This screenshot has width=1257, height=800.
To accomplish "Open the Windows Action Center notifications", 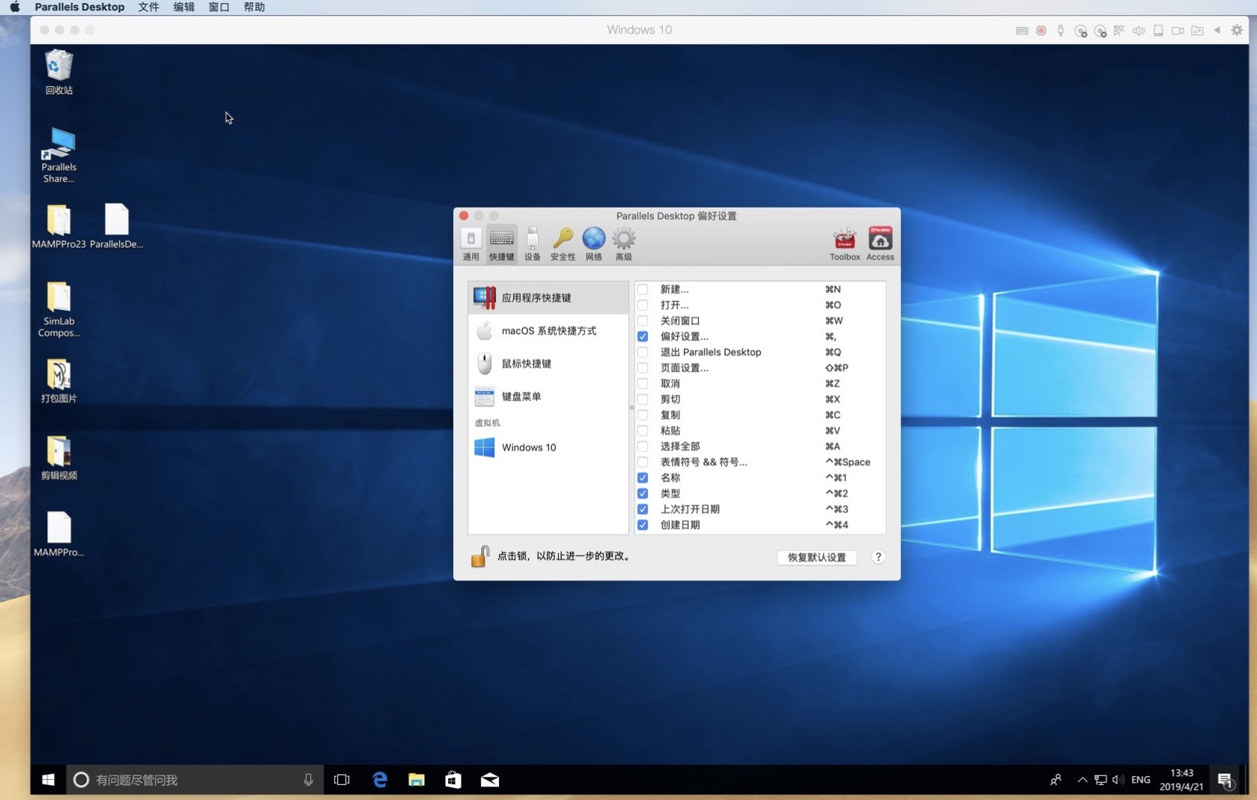I will pos(1226,780).
